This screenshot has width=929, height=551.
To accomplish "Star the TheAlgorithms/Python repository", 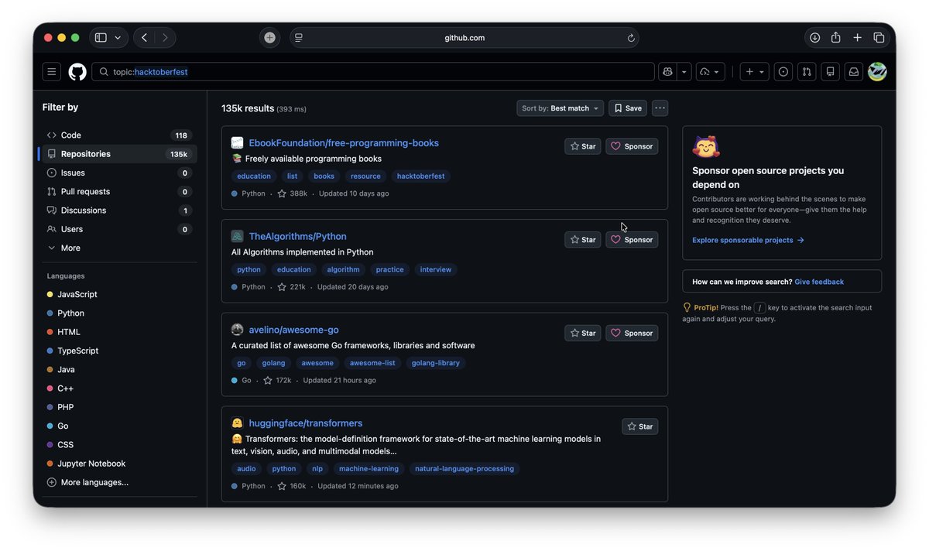I will (583, 240).
